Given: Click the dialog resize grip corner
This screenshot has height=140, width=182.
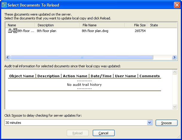Looking at the screenshot, I should pyautogui.click(x=179, y=137).
